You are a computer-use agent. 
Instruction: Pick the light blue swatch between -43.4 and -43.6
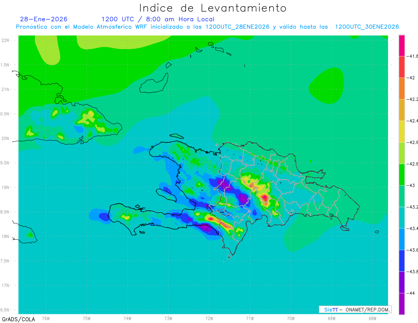(402, 239)
